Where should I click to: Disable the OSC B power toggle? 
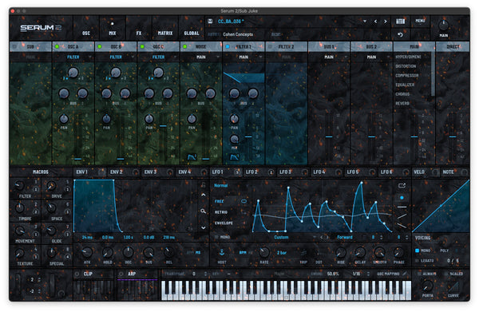coord(100,46)
